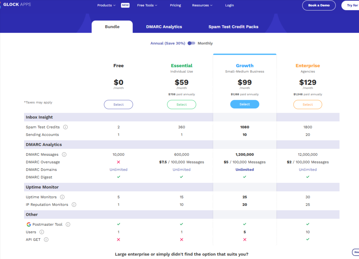359x259 pixels.
Task: Open info icon next to Users
Action: 42,232
